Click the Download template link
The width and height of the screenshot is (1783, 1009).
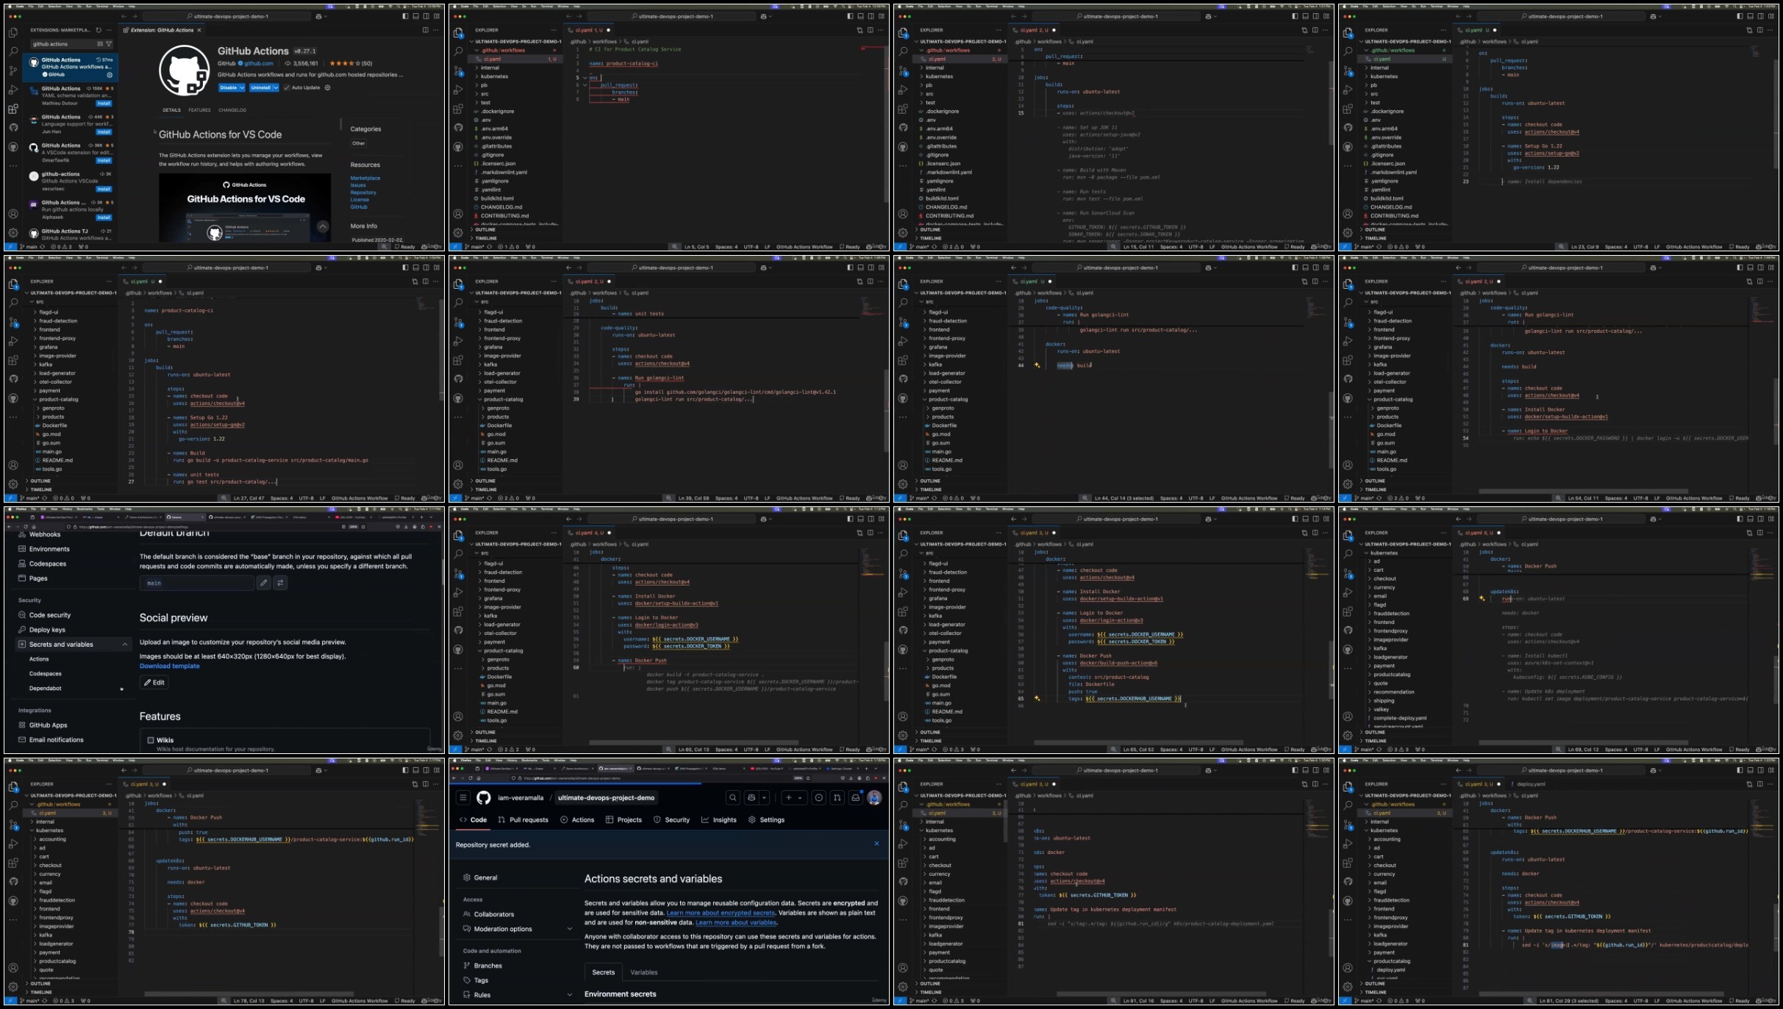point(170,666)
